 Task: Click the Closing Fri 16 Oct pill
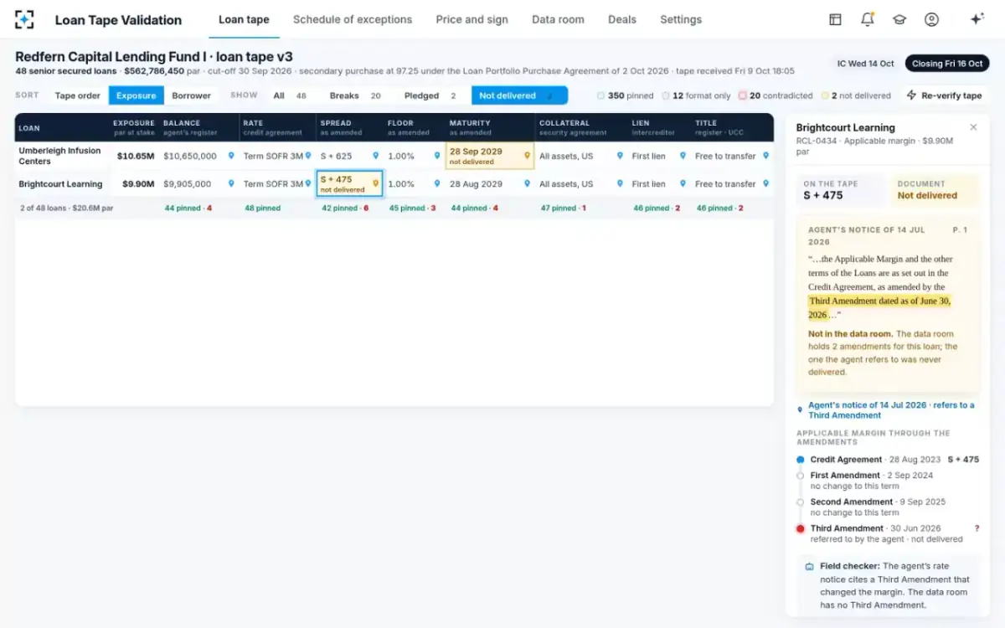click(x=947, y=64)
